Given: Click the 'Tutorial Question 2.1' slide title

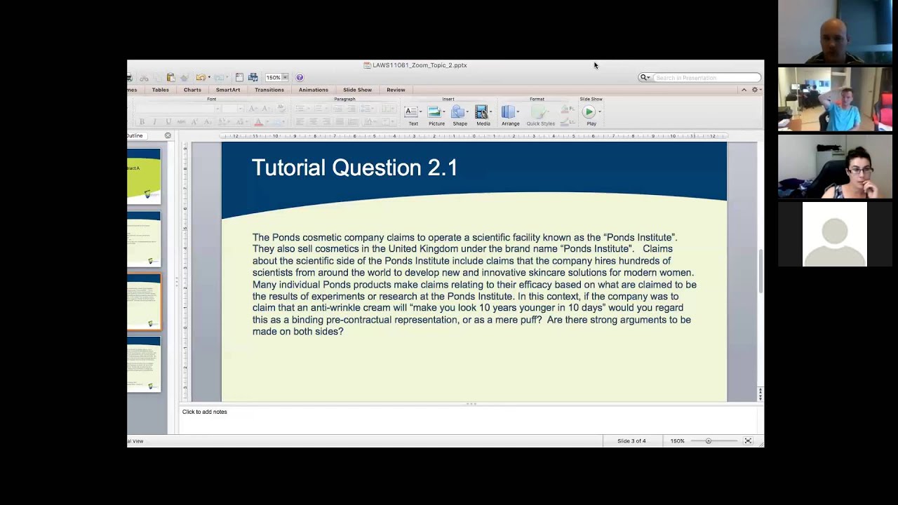Looking at the screenshot, I should click(354, 168).
